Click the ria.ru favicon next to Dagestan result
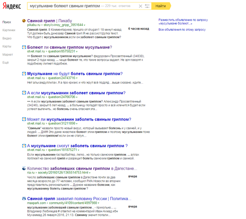Screen dimensions: 246x219 pos(24,169)
